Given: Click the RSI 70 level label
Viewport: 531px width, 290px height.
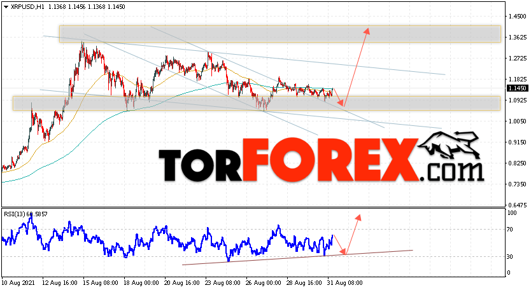Looking at the screenshot, I should point(511,230).
